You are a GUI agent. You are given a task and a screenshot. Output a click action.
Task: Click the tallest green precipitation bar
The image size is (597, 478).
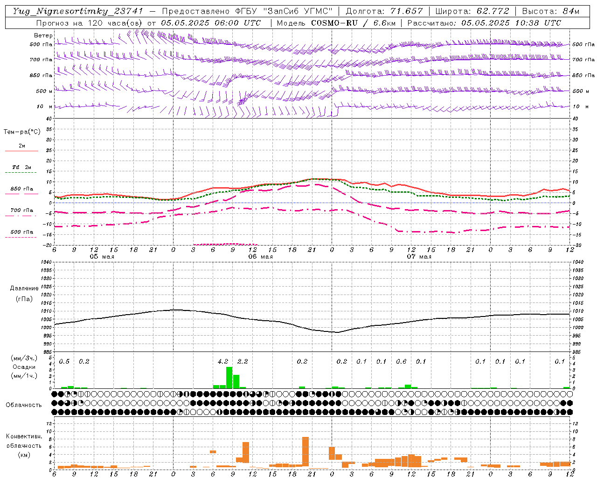(229, 378)
